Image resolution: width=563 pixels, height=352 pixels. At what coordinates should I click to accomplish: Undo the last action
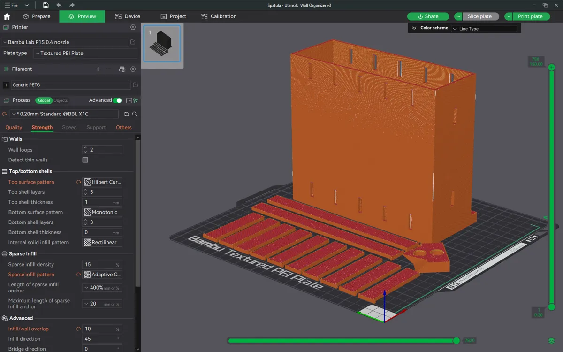coord(59,5)
